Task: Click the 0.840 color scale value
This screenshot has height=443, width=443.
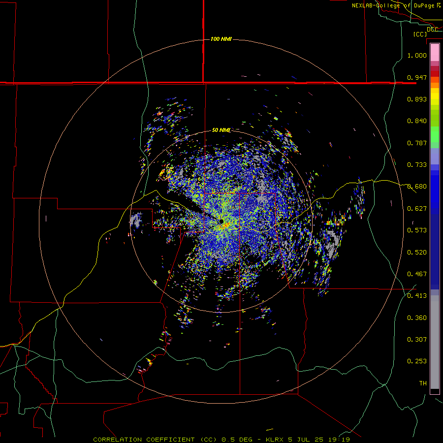Action: click(x=417, y=121)
